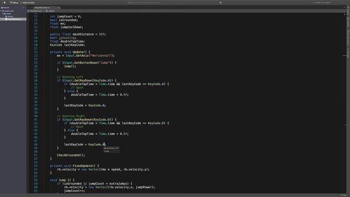Click the Run play button
The width and height of the screenshot is (350, 197).
(4, 3)
